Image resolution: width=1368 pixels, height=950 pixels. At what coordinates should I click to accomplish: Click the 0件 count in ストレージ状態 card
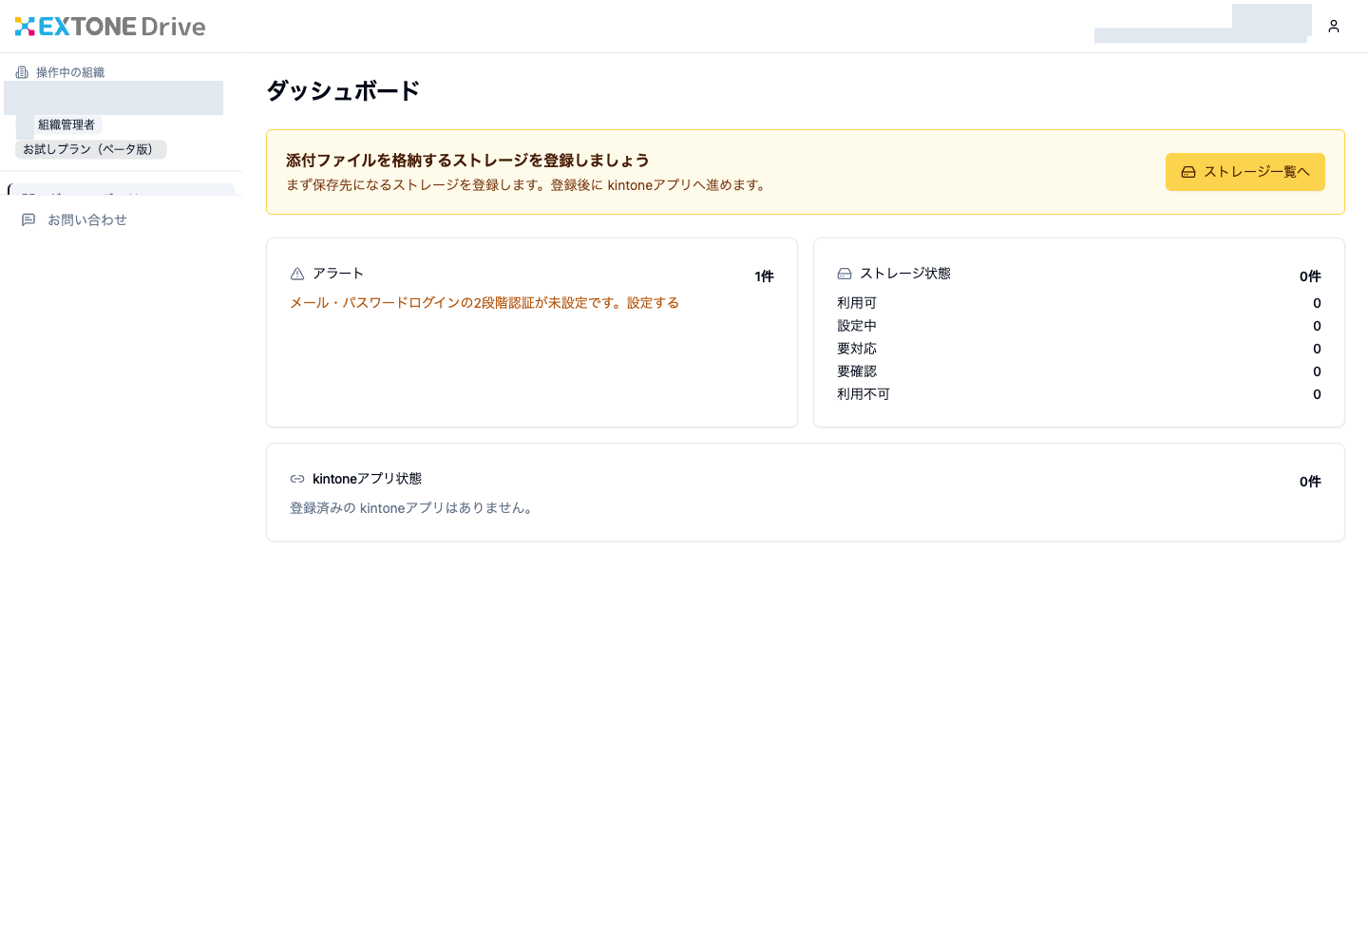coord(1310,276)
